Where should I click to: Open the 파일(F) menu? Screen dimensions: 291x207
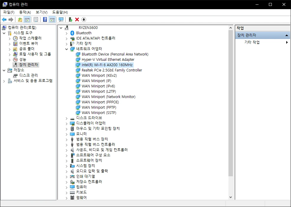[8, 12]
